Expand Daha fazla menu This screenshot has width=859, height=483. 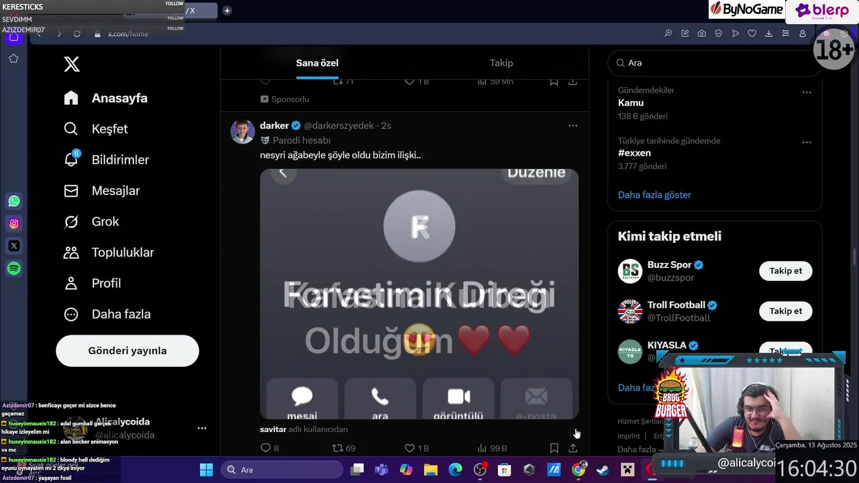[x=107, y=314]
